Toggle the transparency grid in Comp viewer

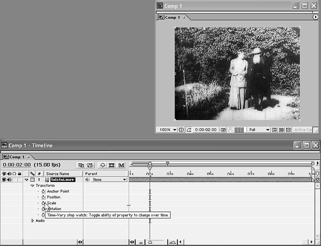281,130
